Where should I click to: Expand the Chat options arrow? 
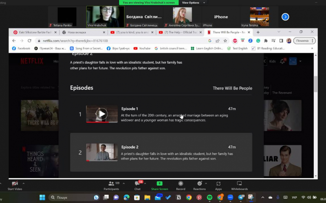pyautogui.click(x=145, y=184)
